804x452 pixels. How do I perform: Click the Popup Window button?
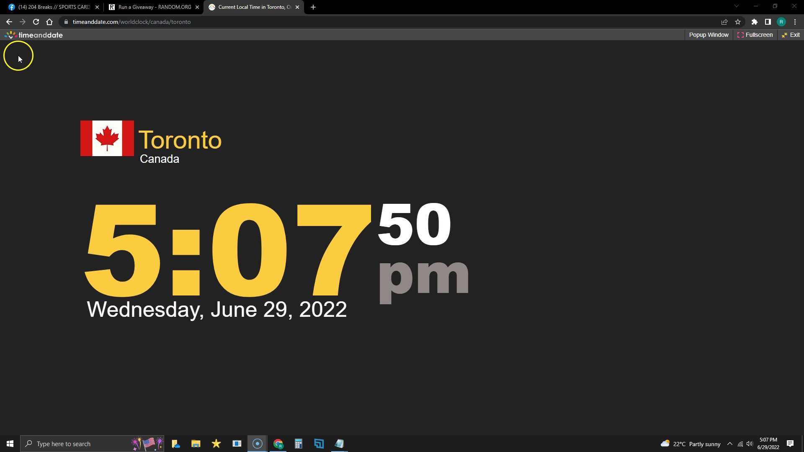pos(709,35)
